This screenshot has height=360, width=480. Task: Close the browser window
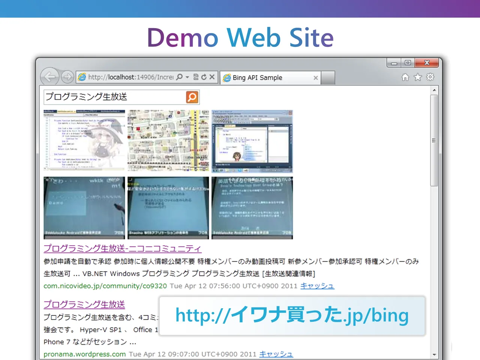[x=427, y=63]
